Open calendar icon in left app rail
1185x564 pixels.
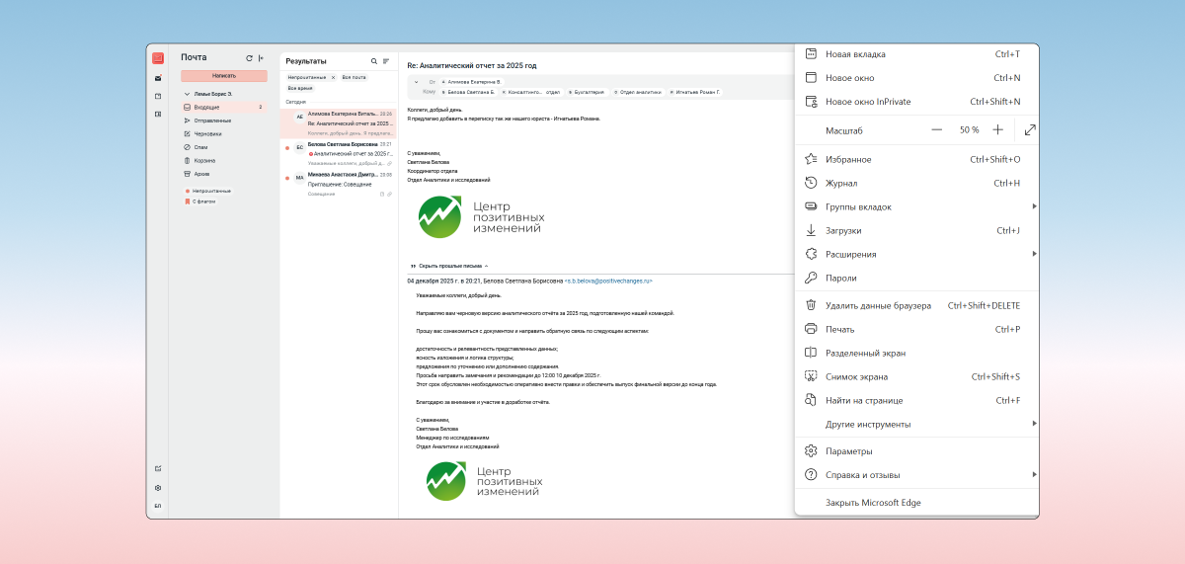(158, 96)
